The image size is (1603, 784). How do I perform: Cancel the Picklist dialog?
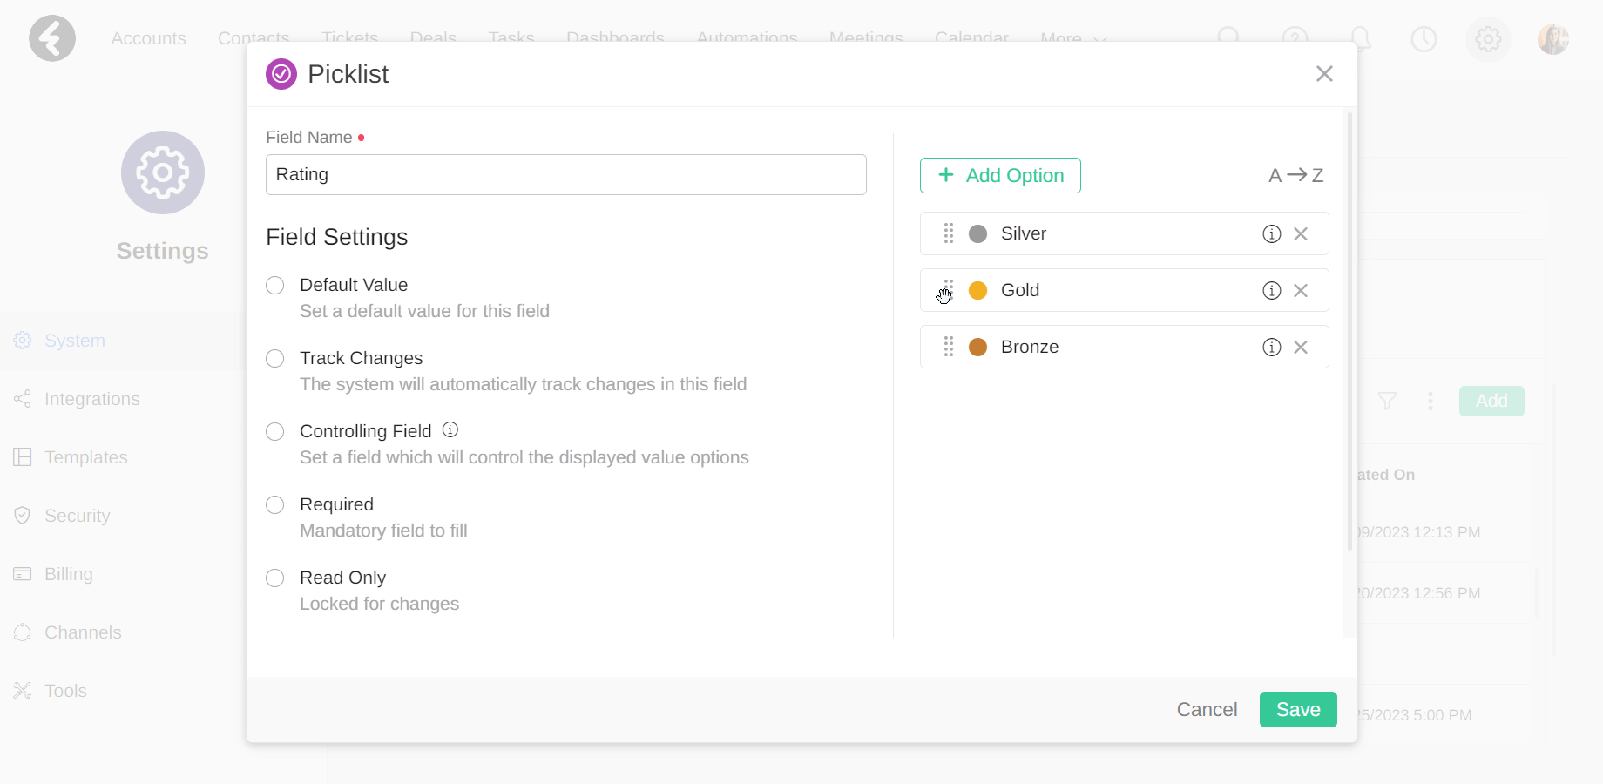click(x=1207, y=709)
